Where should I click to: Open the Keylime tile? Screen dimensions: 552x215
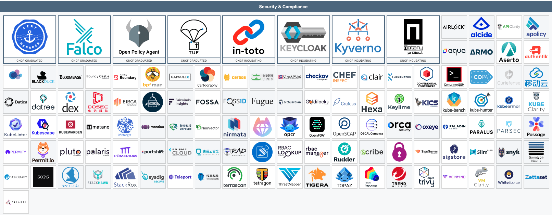pos(399,102)
